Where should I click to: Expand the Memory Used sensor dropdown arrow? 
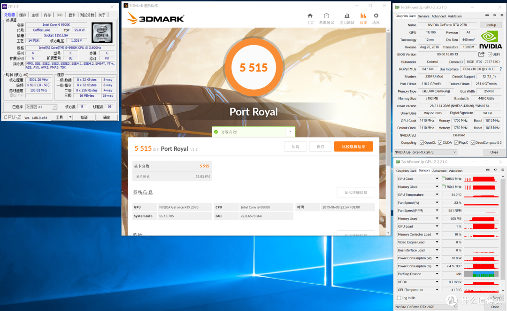click(x=437, y=218)
